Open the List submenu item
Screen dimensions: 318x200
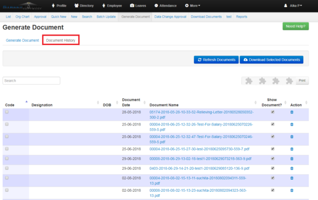pyautogui.click(x=8, y=17)
